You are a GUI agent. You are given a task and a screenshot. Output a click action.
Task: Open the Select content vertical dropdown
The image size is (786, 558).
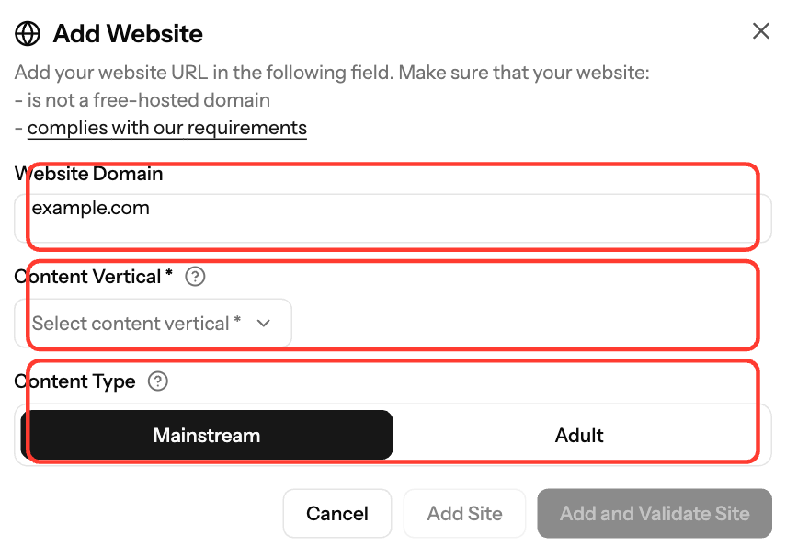point(153,324)
